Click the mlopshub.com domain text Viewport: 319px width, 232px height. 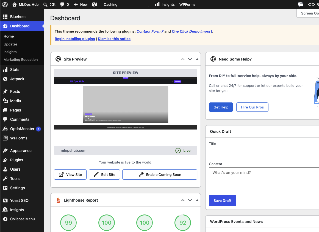pyautogui.click(x=73, y=150)
